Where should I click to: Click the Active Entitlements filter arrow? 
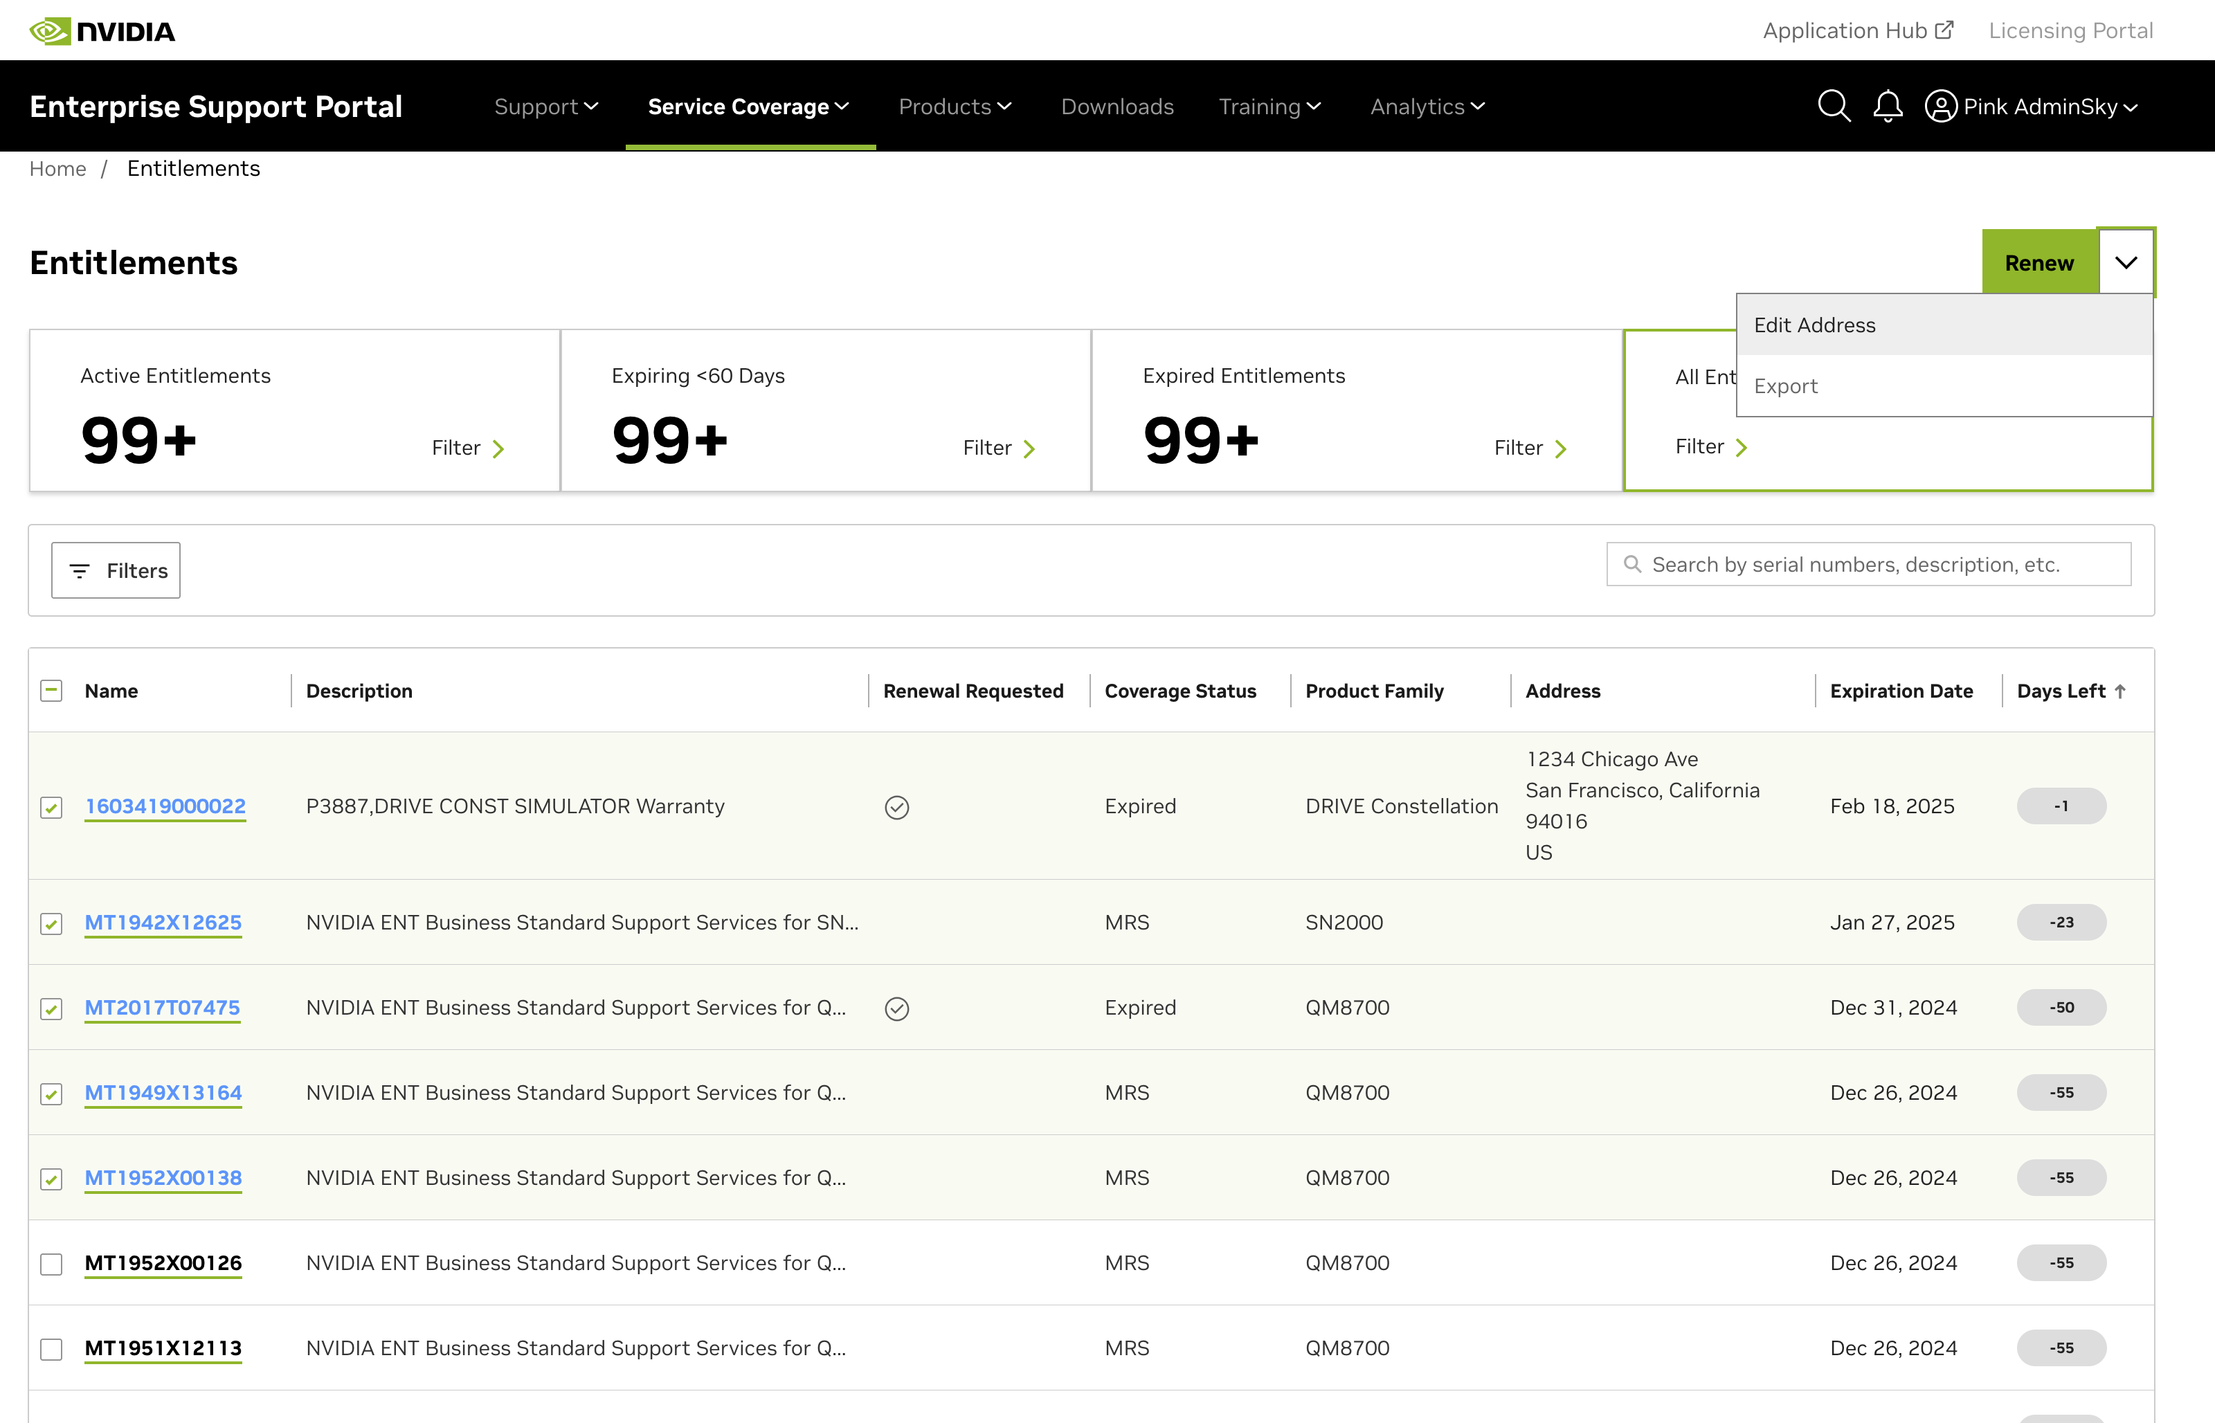point(499,449)
